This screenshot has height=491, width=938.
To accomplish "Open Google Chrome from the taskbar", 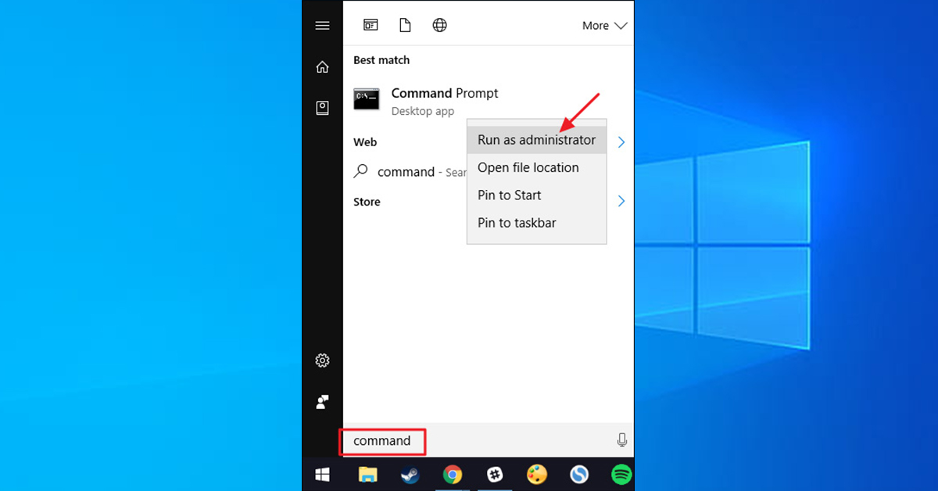I will click(452, 474).
